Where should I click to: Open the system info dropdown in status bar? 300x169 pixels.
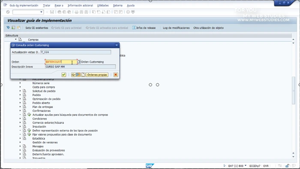pyautogui.click(x=246, y=166)
